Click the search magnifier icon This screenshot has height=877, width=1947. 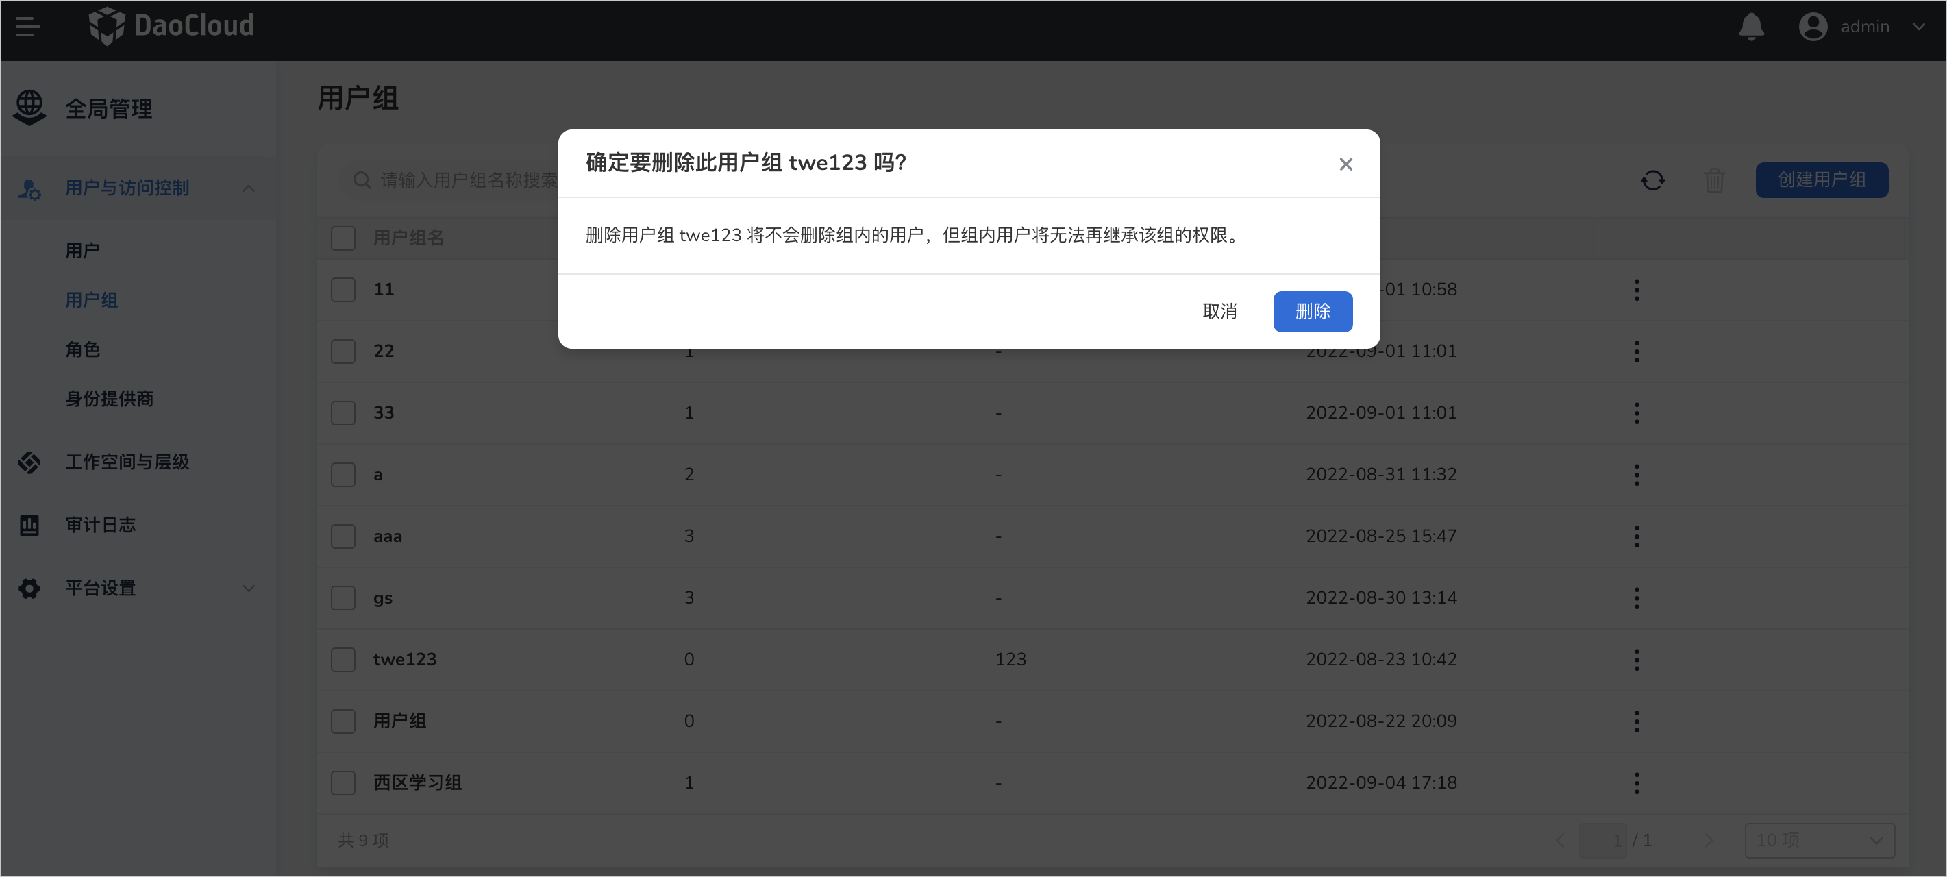(362, 180)
